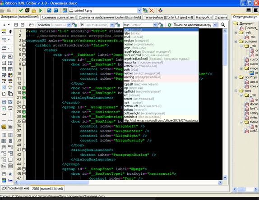Select the XML palette icon

point(4,32)
